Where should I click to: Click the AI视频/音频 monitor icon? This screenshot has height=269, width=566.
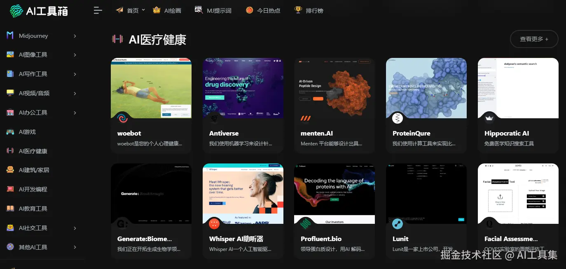coord(10,93)
